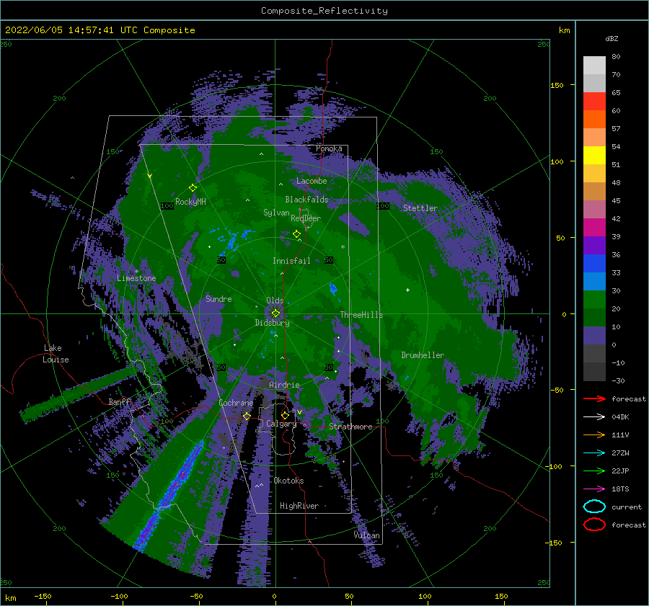Click the dBZ legend heading
This screenshot has height=606, width=649.
(612, 38)
